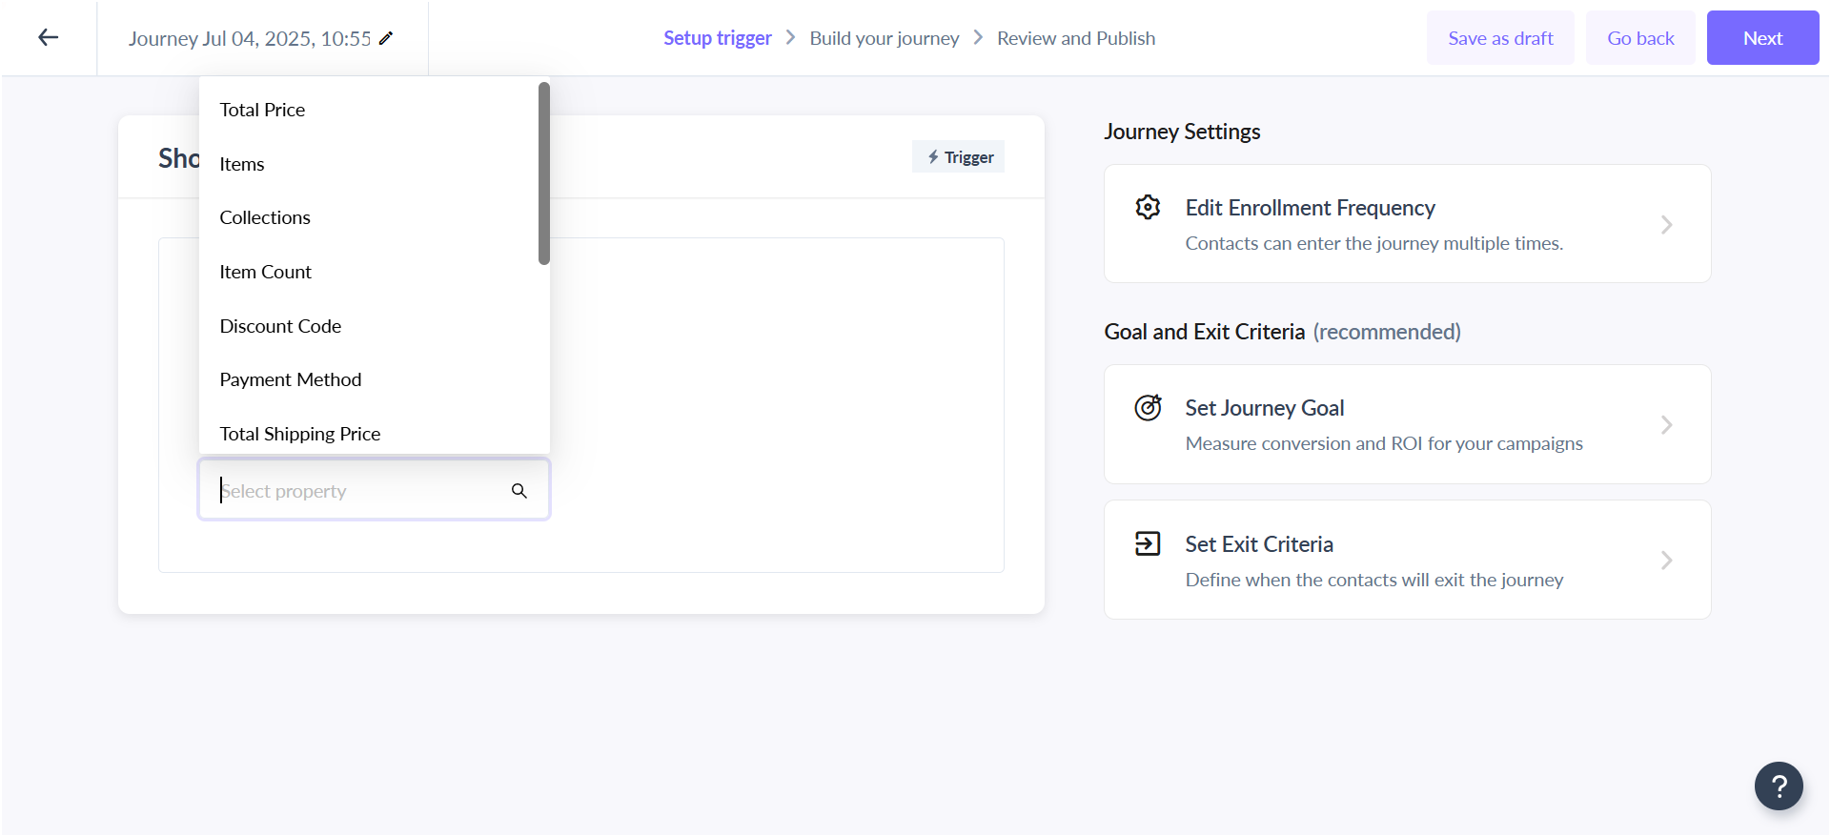1831x837 pixels.
Task: Click the search magnifier in property field
Action: 519,490
